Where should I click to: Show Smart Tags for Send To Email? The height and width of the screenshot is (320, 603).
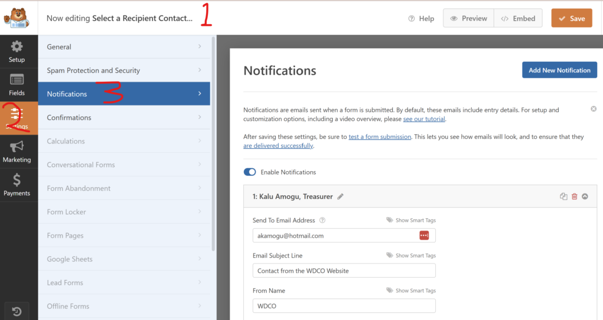point(411,221)
